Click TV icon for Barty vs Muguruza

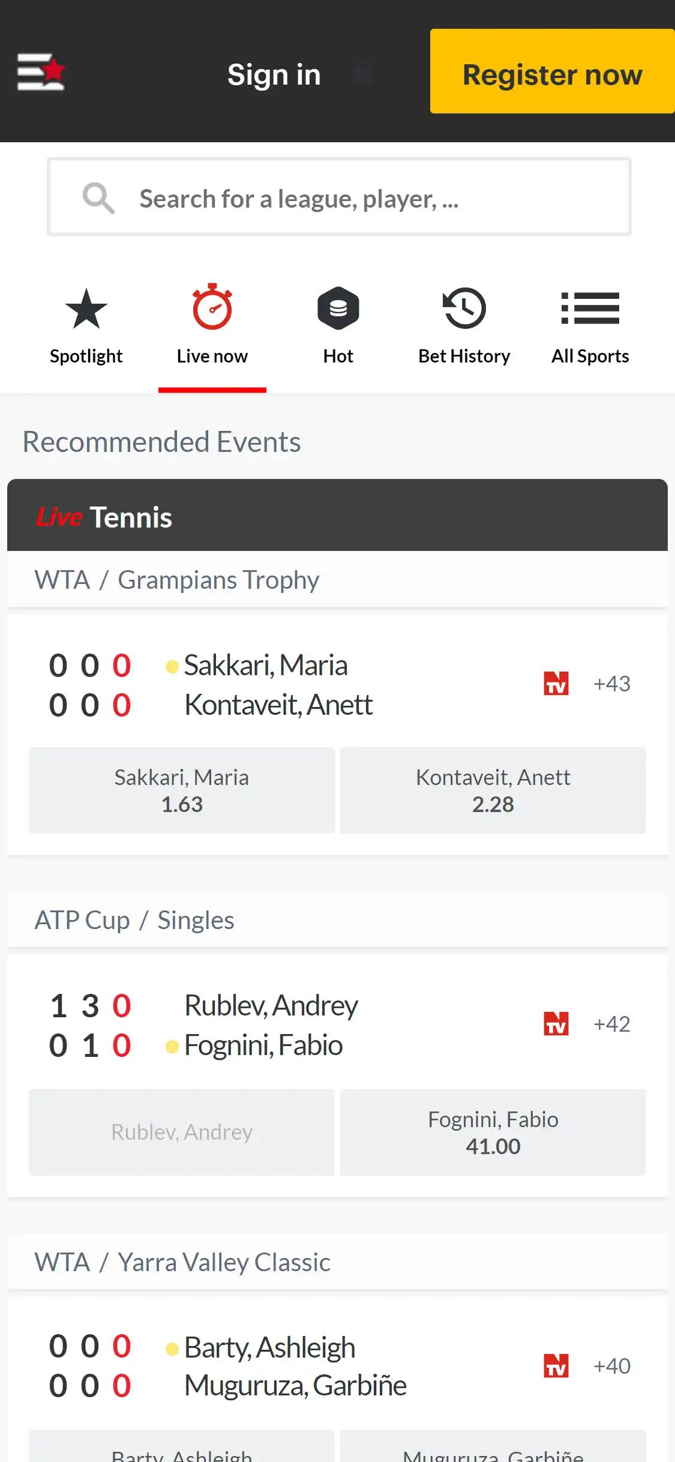(556, 1366)
